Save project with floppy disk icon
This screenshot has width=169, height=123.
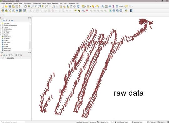click(10, 7)
